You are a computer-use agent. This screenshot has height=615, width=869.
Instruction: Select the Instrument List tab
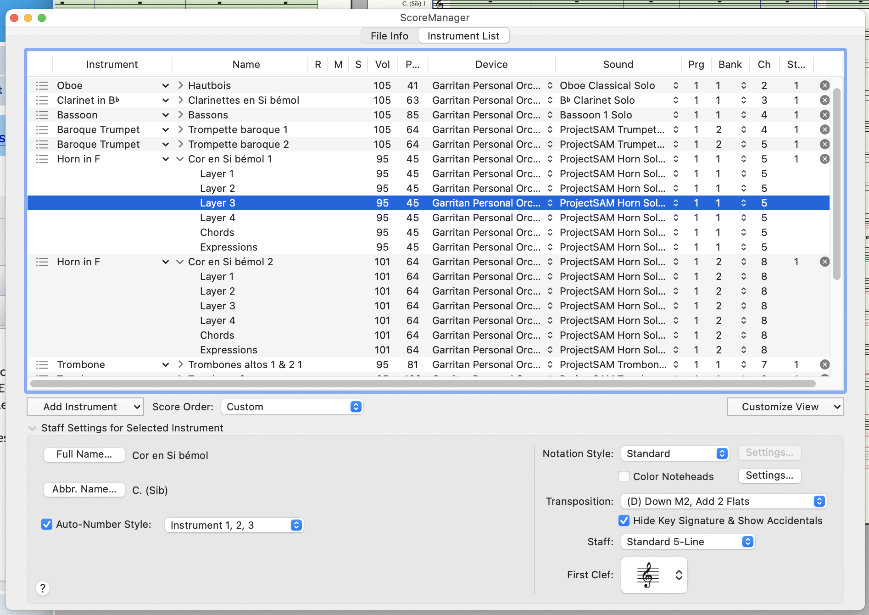point(463,36)
